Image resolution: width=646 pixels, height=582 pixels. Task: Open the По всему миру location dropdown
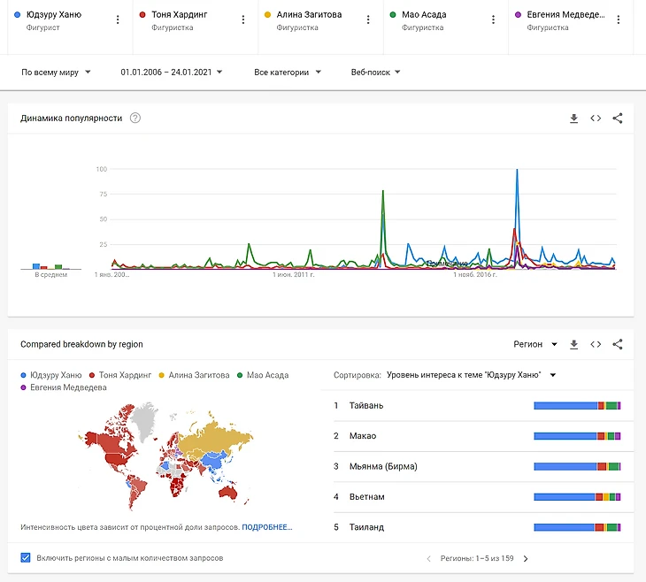56,73
